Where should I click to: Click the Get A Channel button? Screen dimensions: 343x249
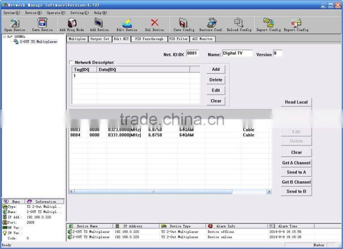(295, 163)
